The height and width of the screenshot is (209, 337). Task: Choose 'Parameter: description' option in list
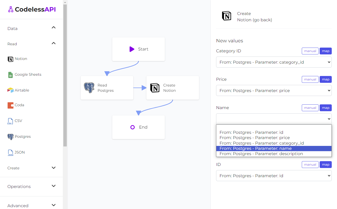click(x=274, y=154)
